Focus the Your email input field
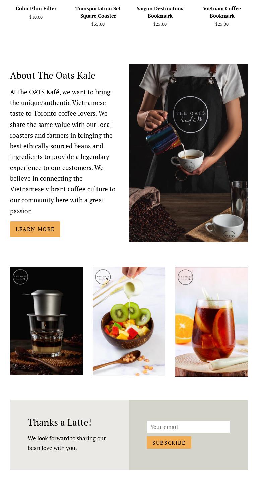 188,427
